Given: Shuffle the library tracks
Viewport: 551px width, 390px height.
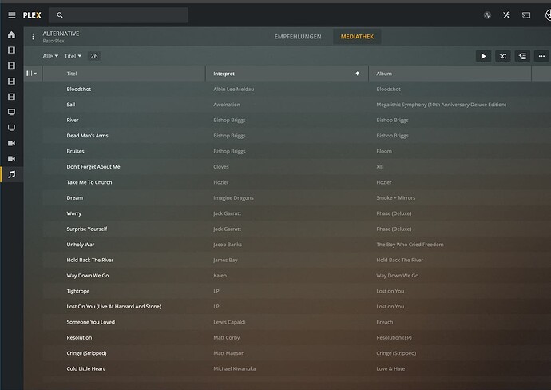Looking at the screenshot, I should click(x=503, y=56).
